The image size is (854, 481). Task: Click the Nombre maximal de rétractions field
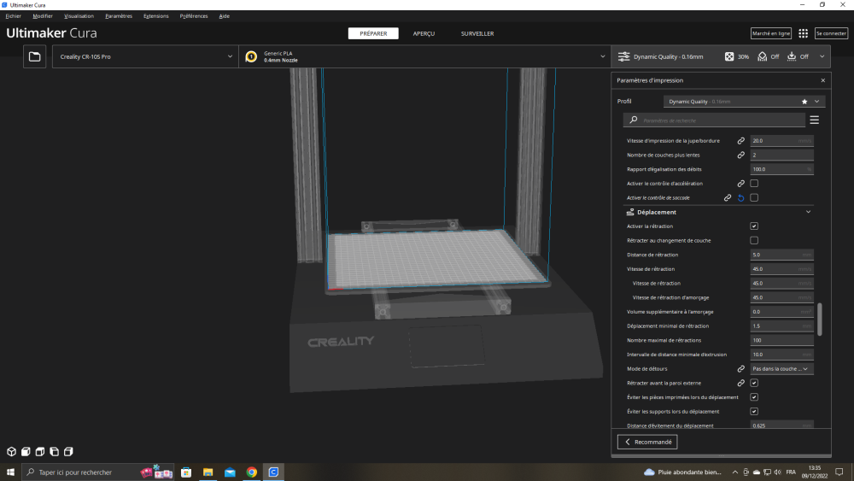pos(781,340)
